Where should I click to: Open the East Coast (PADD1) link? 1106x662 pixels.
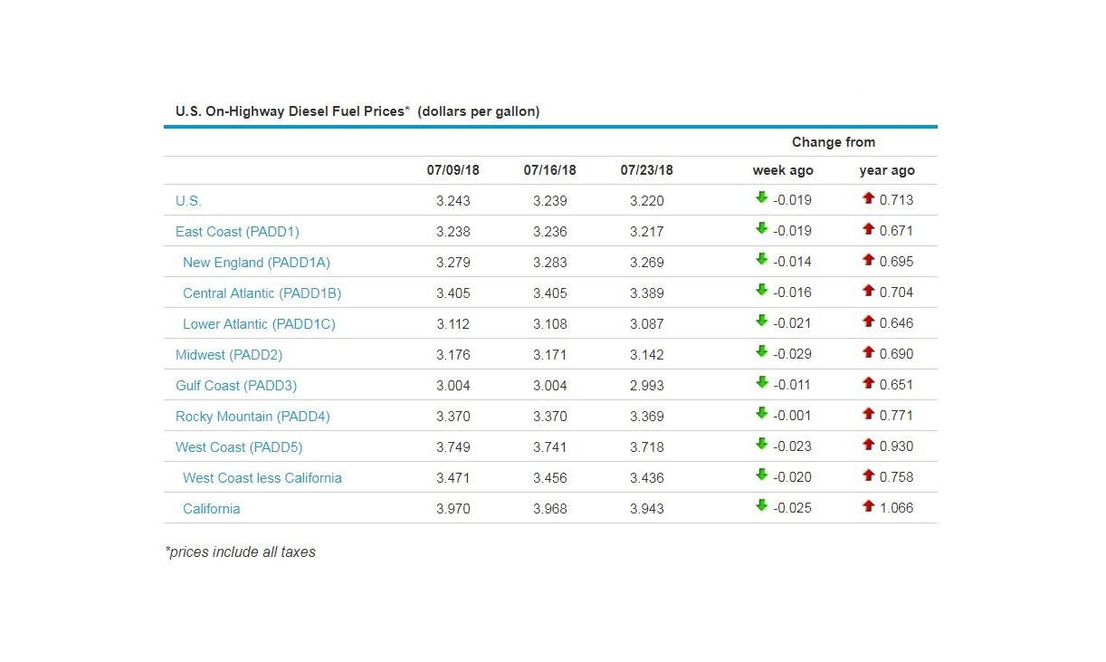click(237, 231)
